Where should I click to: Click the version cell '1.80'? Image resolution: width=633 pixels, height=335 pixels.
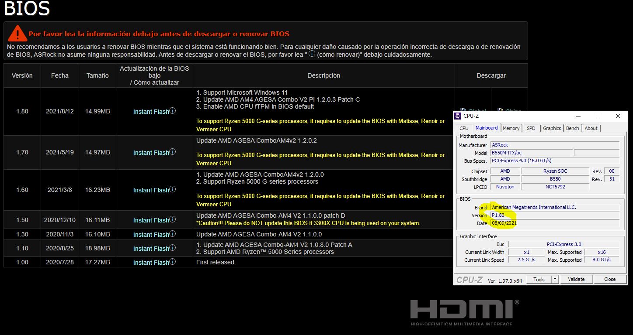tap(22, 111)
